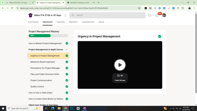197x111 pixels.
Task: Open Microsoft Edge from the taskbar
Action: tap(53, 108)
